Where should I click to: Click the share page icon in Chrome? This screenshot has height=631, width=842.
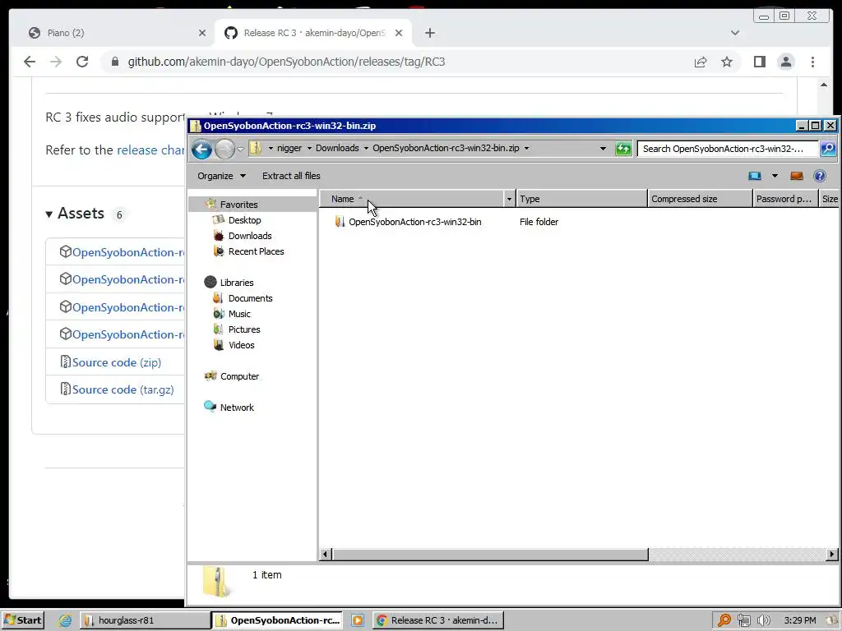(x=701, y=62)
